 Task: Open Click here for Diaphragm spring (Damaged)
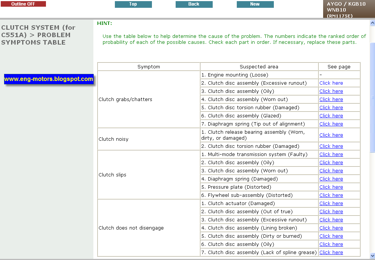[x=331, y=179]
